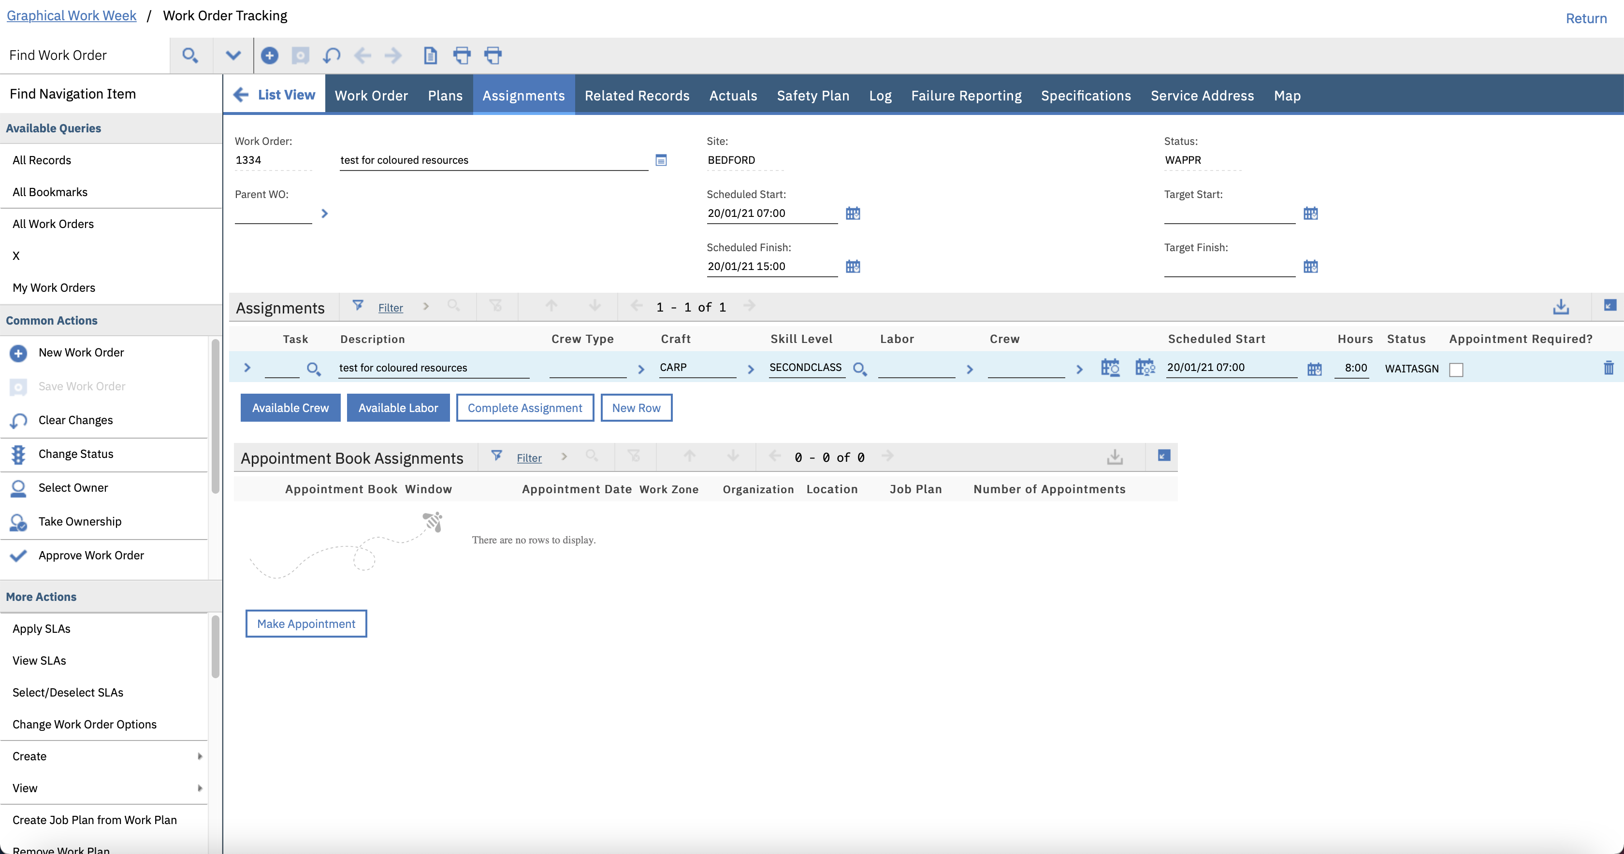Open the search options dropdown arrow
The height and width of the screenshot is (854, 1624).
232,56
